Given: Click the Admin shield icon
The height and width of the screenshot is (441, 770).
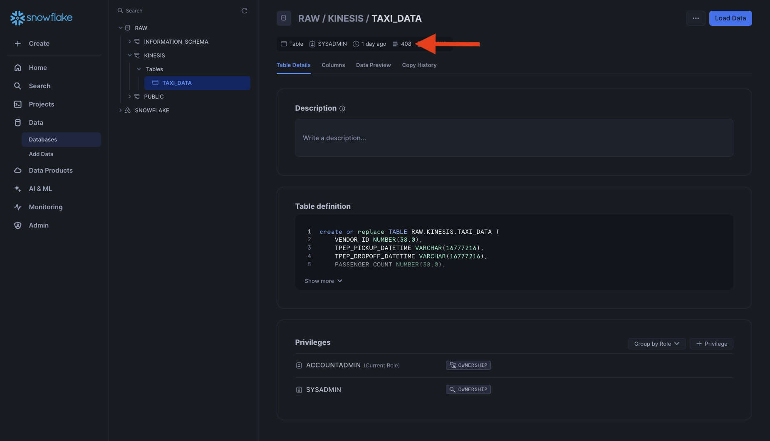Looking at the screenshot, I should click(17, 225).
